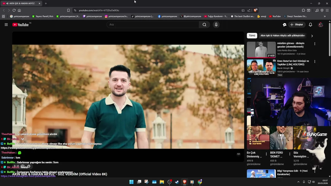Open Task View on the taskbar

click(x=139, y=182)
